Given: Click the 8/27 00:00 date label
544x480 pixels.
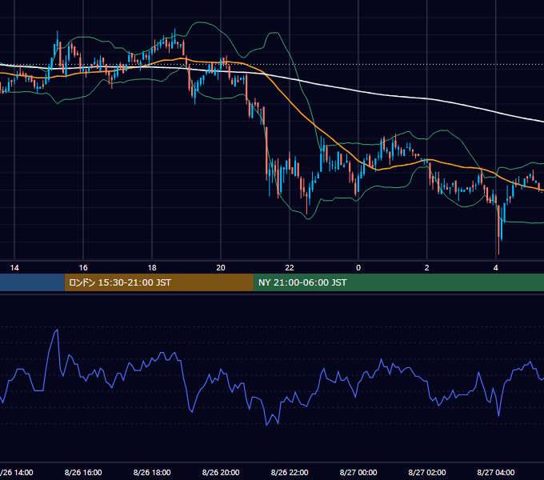Looking at the screenshot, I should (358, 472).
